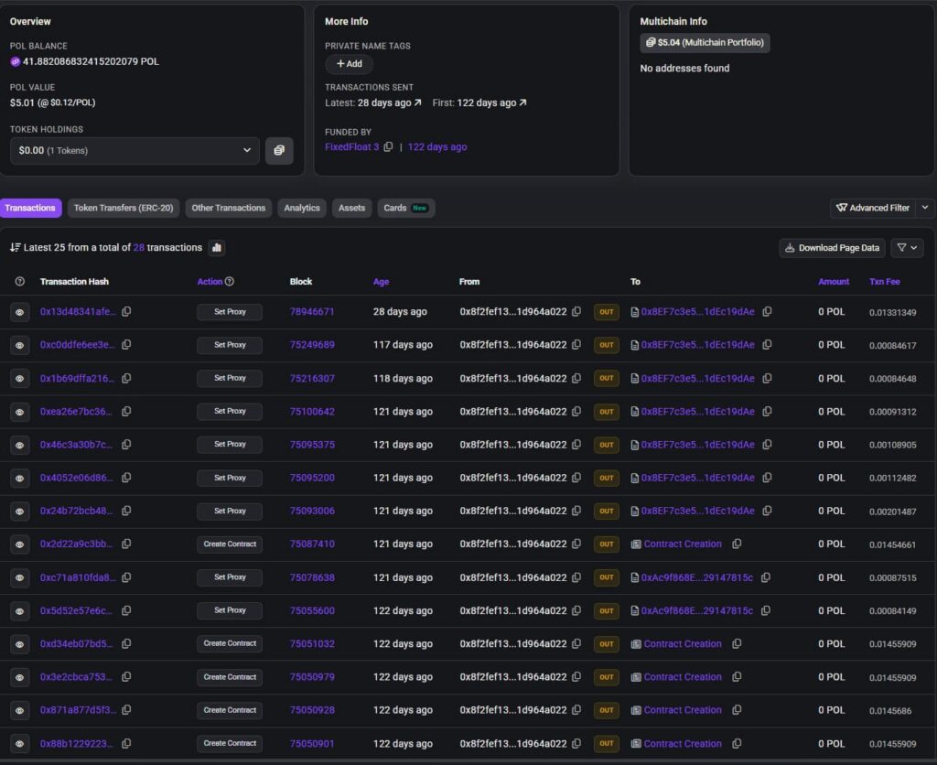
Task: Open transactions chart icon next to total count
Action: [217, 247]
